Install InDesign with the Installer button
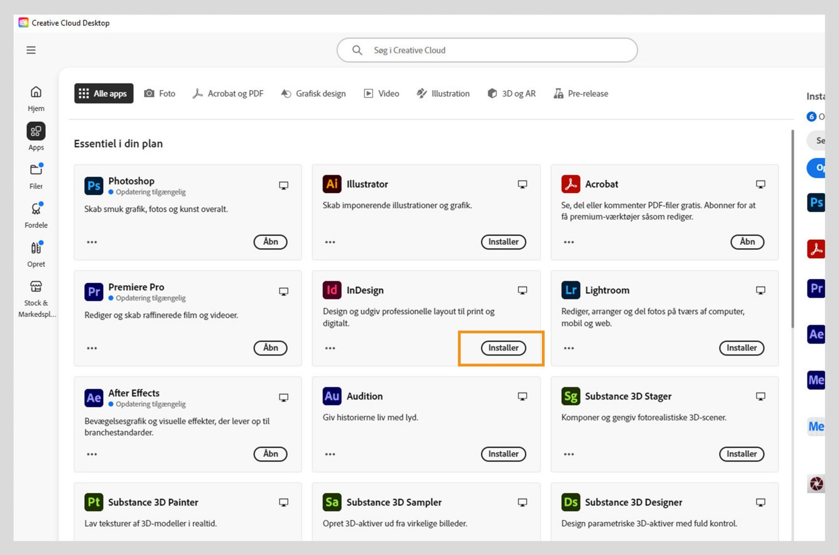The width and height of the screenshot is (839, 555). [x=503, y=348]
